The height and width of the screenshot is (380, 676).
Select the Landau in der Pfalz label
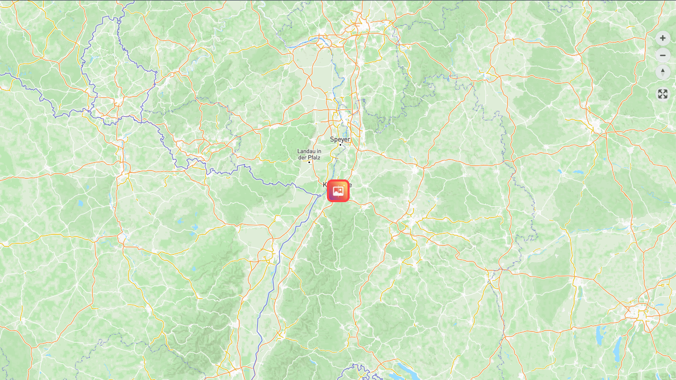point(309,154)
